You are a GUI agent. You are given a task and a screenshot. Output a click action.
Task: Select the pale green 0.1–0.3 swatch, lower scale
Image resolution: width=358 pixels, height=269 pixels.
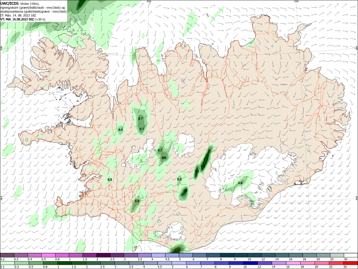click(x=7, y=263)
